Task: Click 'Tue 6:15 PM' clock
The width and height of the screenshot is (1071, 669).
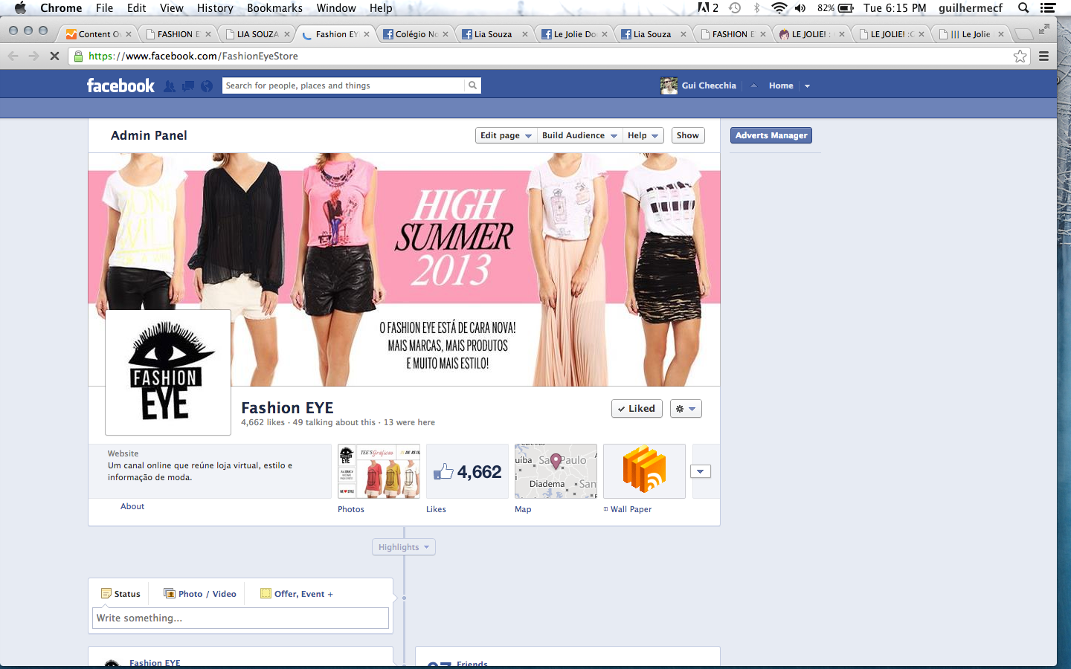Action: tap(895, 8)
